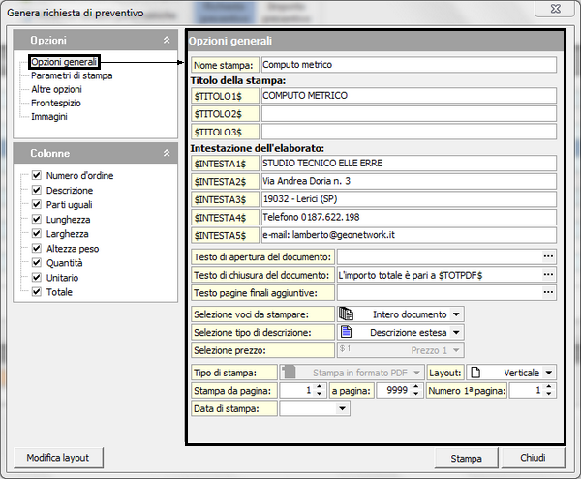Open the Selezione tipo di descrizione dropdown
The image size is (581, 479).
tap(456, 333)
